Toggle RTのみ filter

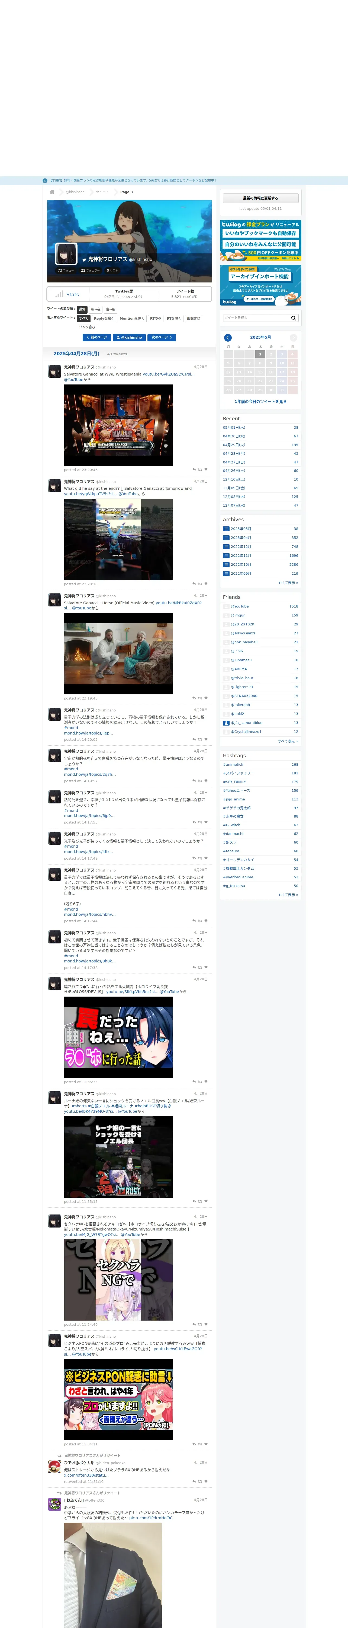155,319
